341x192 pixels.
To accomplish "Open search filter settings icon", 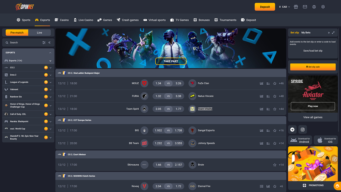I will [44, 42].
